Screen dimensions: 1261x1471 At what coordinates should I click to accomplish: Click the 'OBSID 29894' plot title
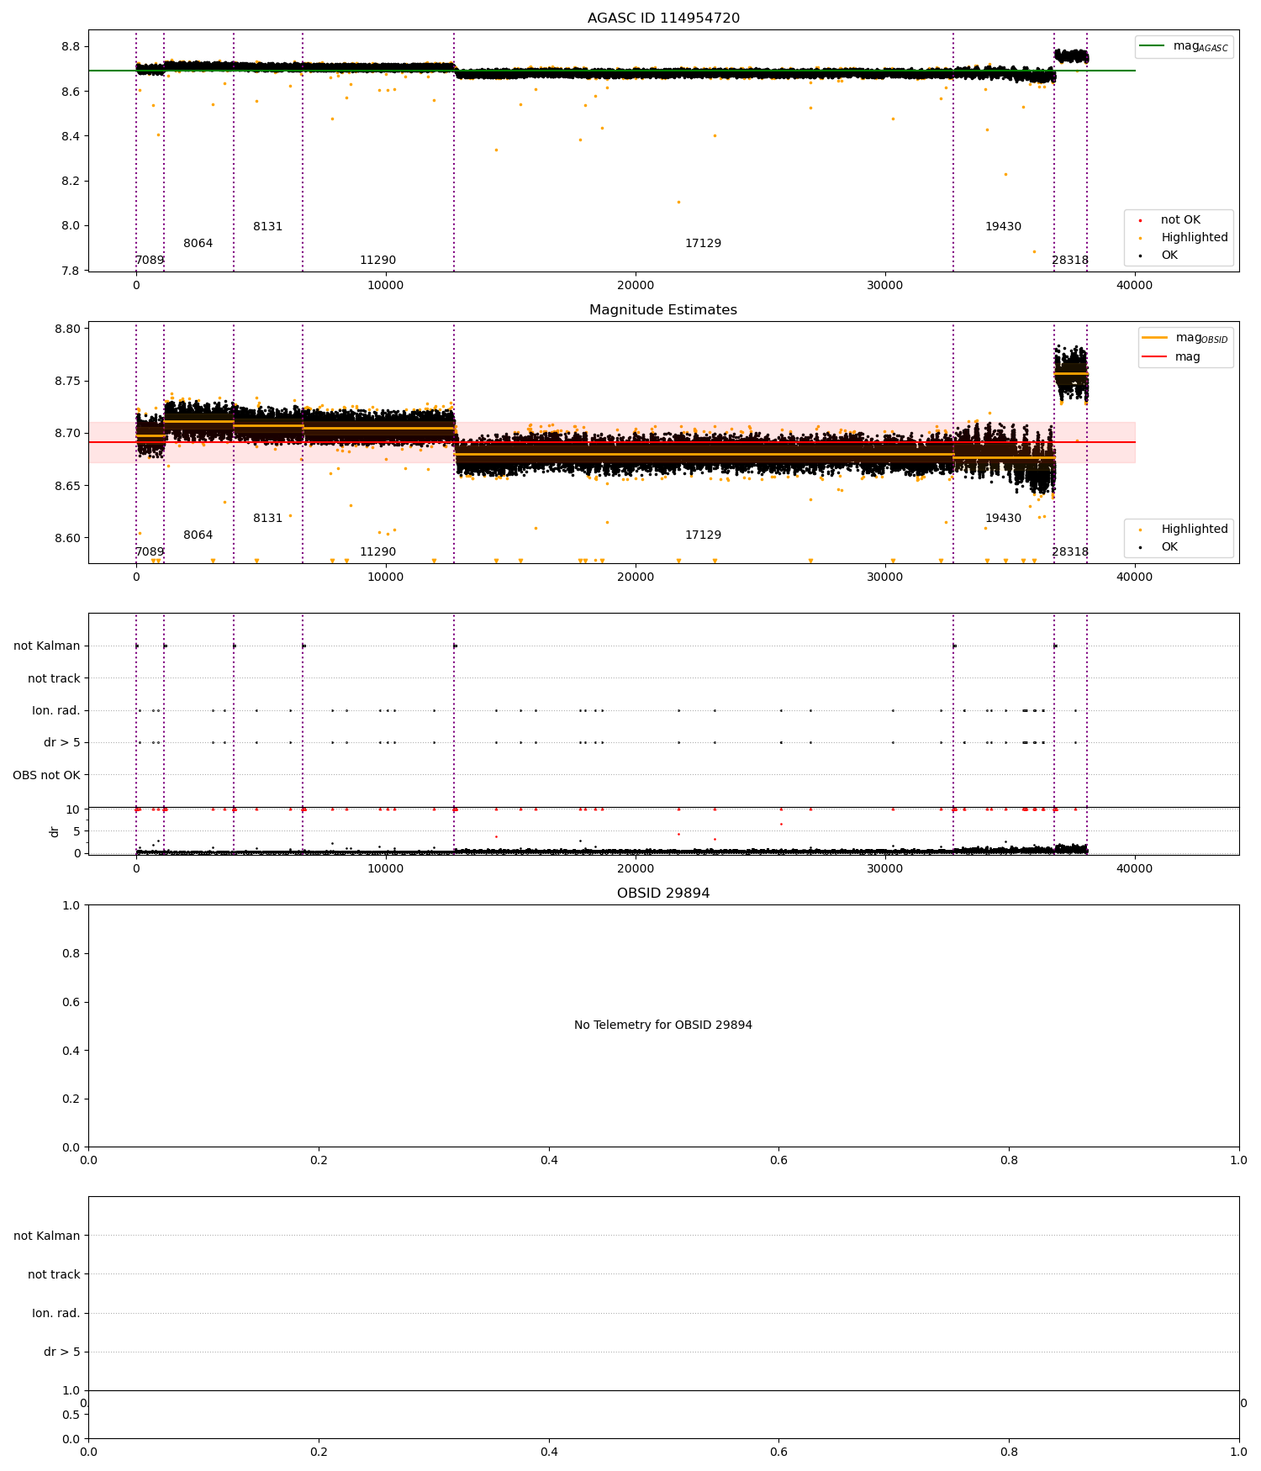(x=663, y=894)
